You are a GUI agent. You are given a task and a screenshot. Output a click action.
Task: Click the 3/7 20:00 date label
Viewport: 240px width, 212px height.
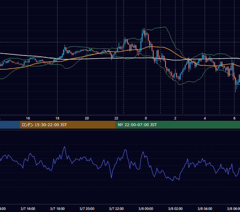tap(87, 208)
